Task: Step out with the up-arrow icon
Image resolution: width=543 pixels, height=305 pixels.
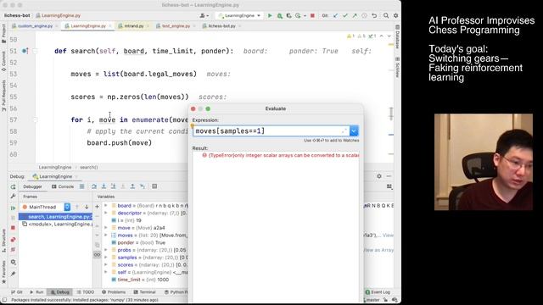Action: 132,186
